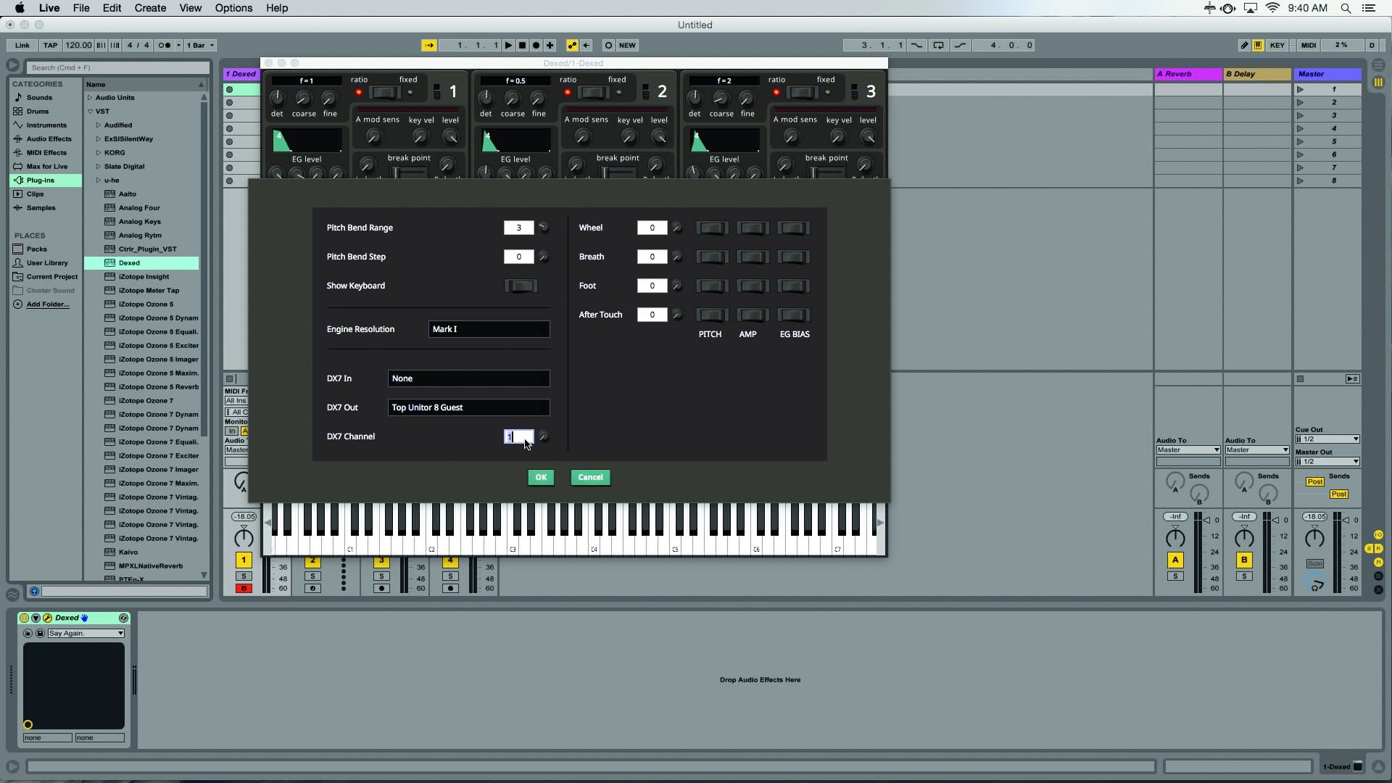This screenshot has width=1392, height=783.
Task: Enable Draw Mode pencil icon
Action: point(1244,45)
